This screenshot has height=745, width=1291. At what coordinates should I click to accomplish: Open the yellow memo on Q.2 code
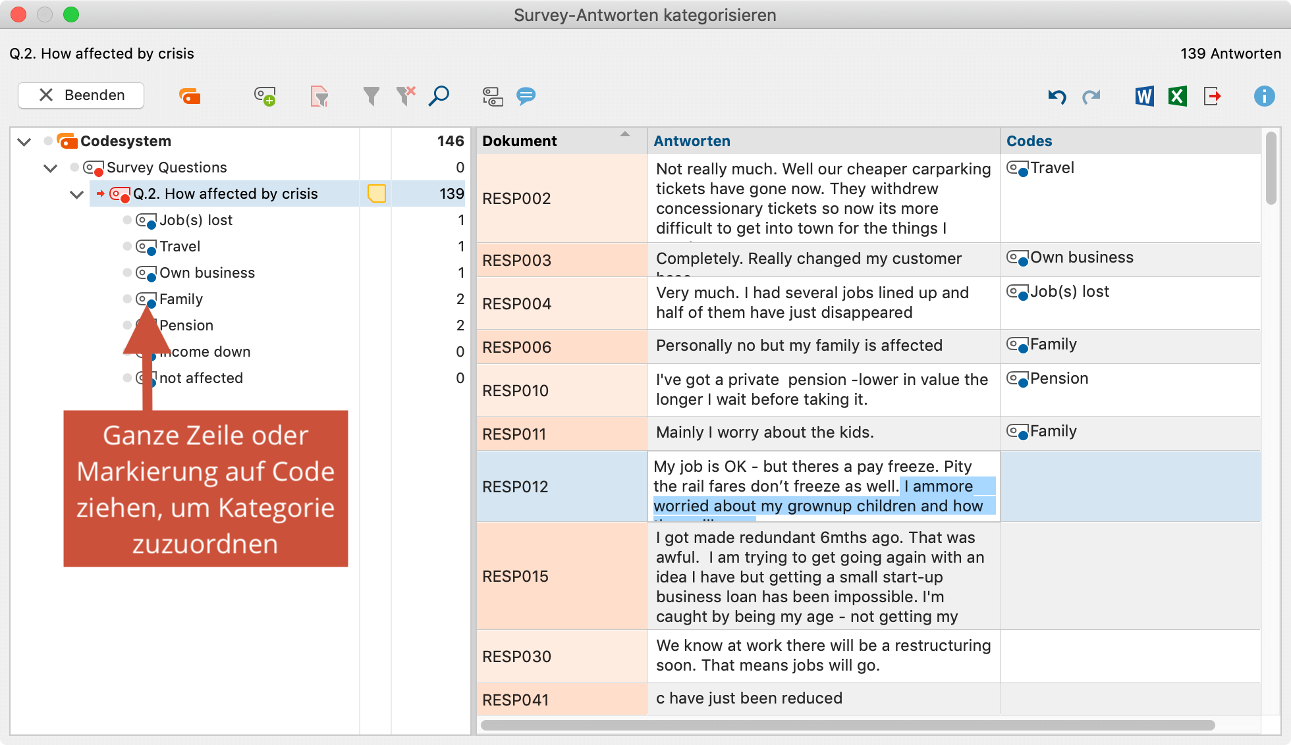click(376, 193)
